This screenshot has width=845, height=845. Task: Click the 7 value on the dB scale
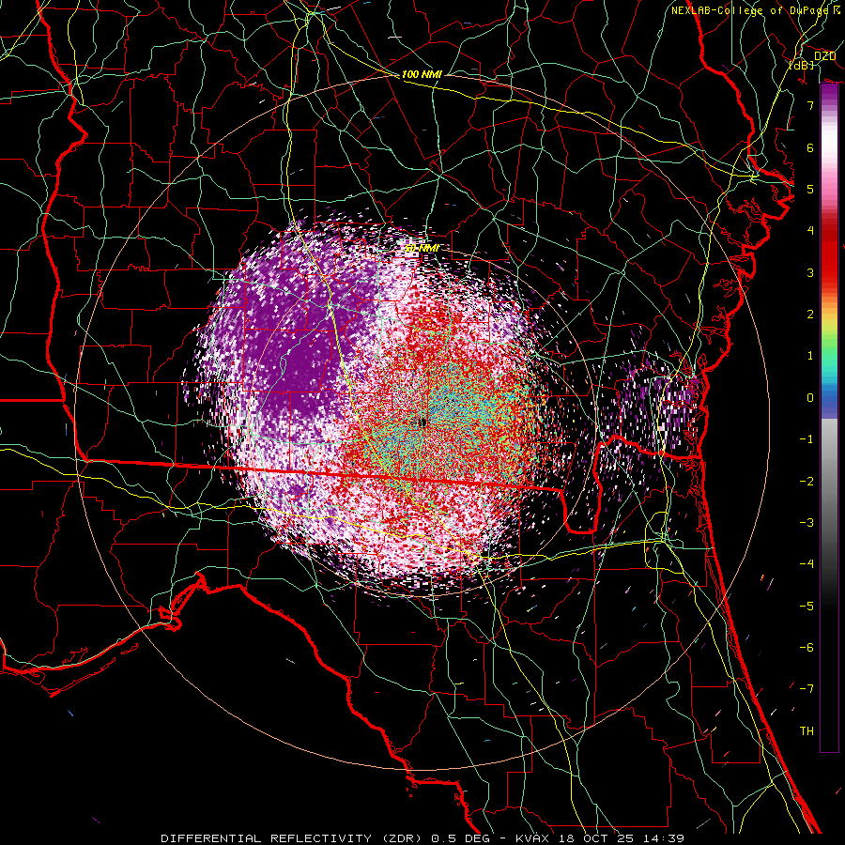click(x=810, y=105)
